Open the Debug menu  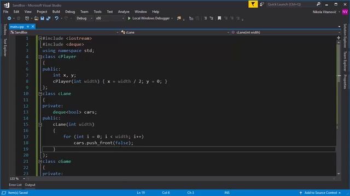point(70,12)
